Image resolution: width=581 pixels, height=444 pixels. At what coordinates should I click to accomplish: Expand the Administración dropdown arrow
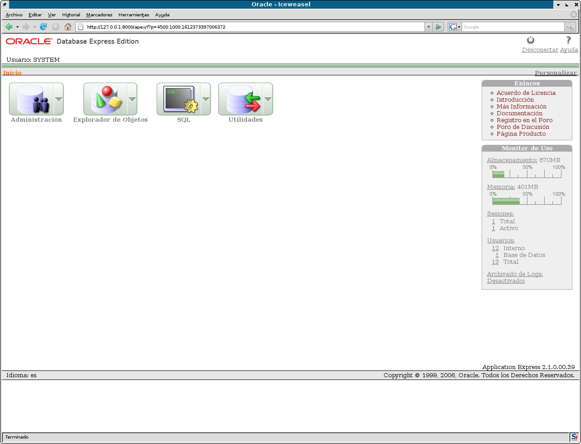tap(59, 99)
